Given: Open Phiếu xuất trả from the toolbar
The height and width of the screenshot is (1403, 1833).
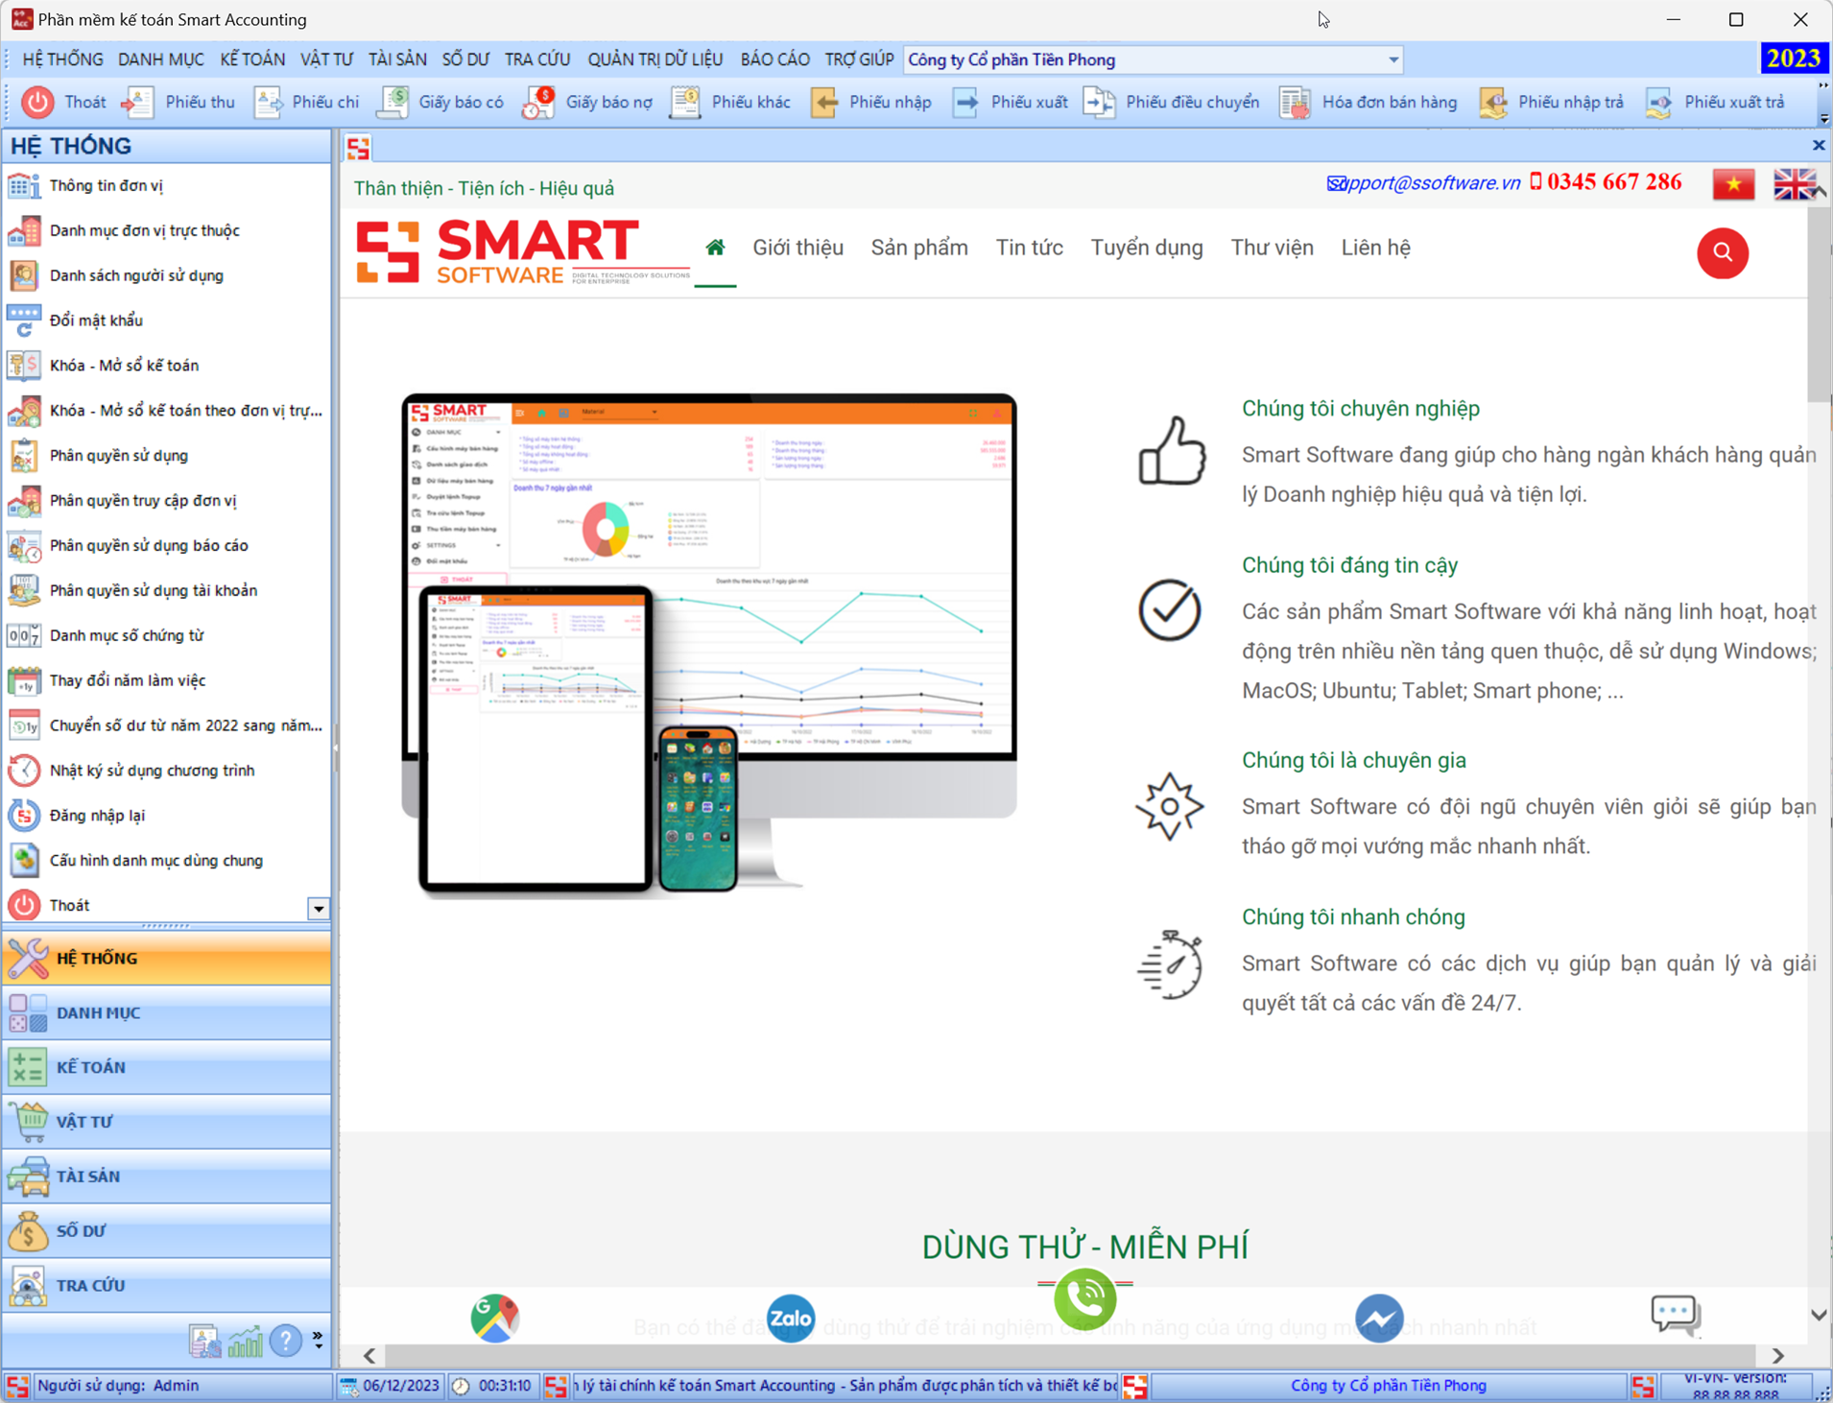Looking at the screenshot, I should pyautogui.click(x=1715, y=102).
